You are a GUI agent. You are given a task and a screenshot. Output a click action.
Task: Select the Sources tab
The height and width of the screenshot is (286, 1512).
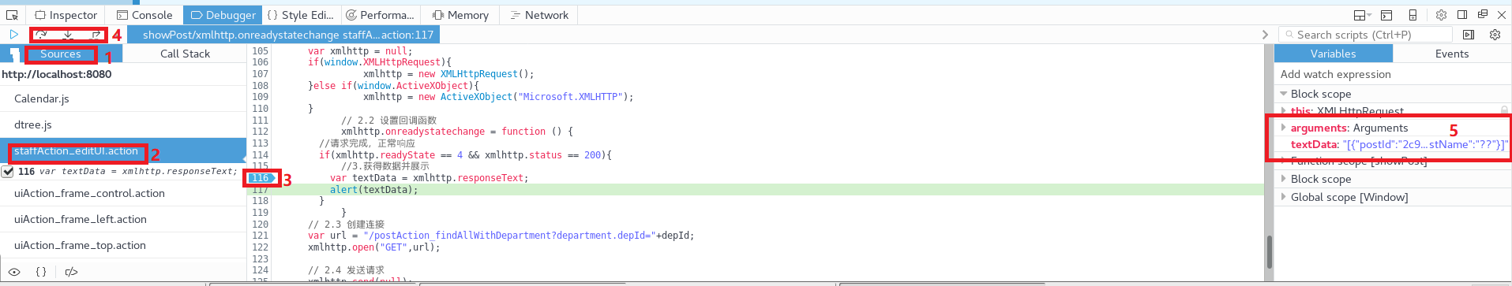click(x=61, y=54)
